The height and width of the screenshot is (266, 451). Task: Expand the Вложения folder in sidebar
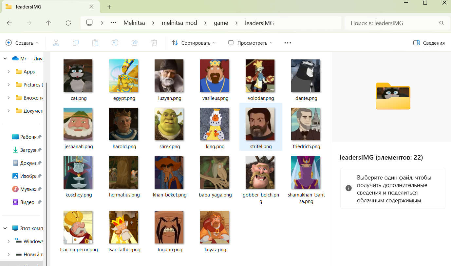click(9, 98)
